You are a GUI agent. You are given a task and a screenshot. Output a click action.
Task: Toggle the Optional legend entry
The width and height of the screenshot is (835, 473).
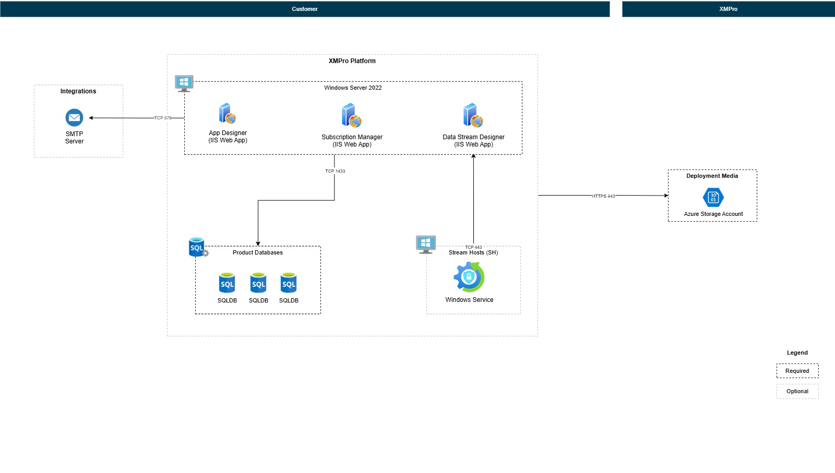797,391
